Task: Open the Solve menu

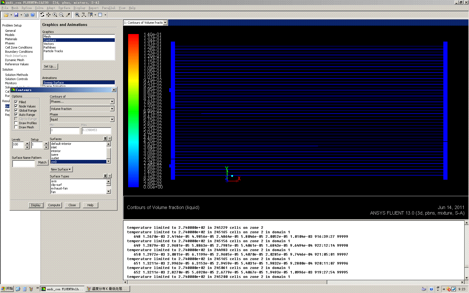Action: tap(39, 8)
